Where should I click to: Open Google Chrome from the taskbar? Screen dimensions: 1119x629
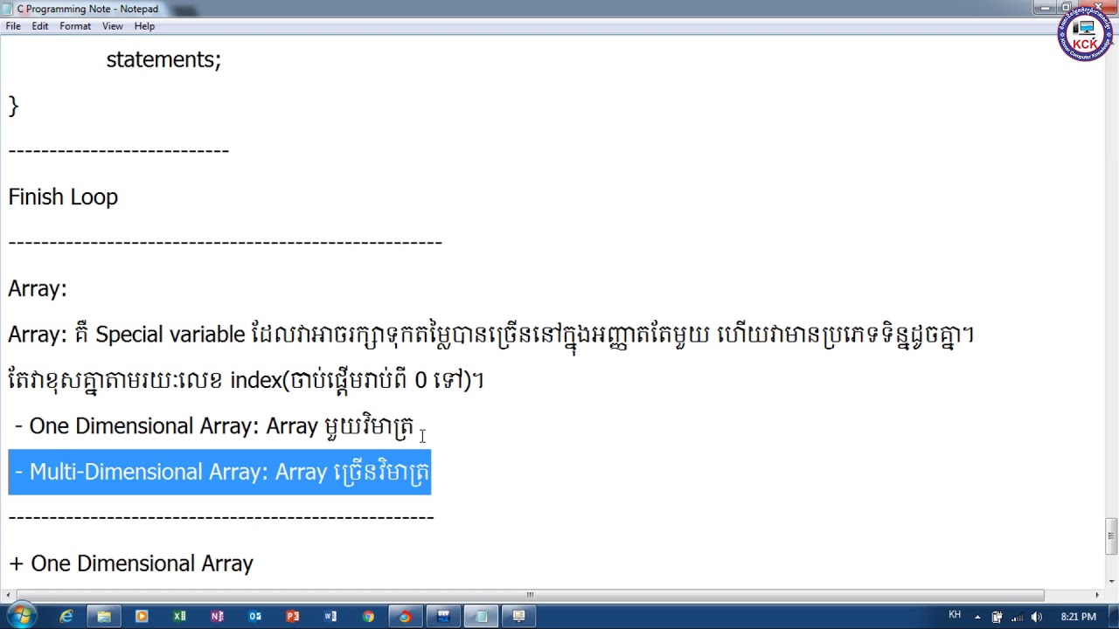tap(368, 617)
